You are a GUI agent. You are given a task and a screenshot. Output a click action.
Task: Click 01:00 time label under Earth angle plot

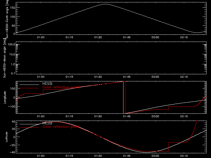41,37
